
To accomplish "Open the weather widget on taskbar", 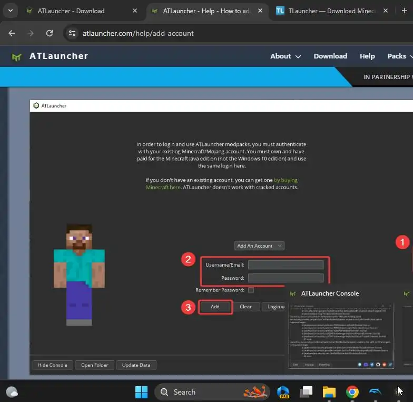I will point(12,392).
